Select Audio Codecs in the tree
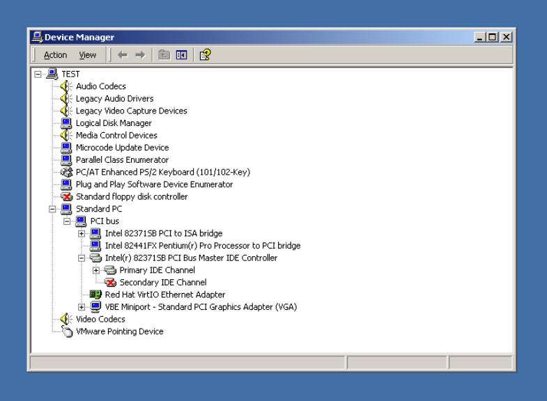The height and width of the screenshot is (401, 547). click(x=101, y=86)
